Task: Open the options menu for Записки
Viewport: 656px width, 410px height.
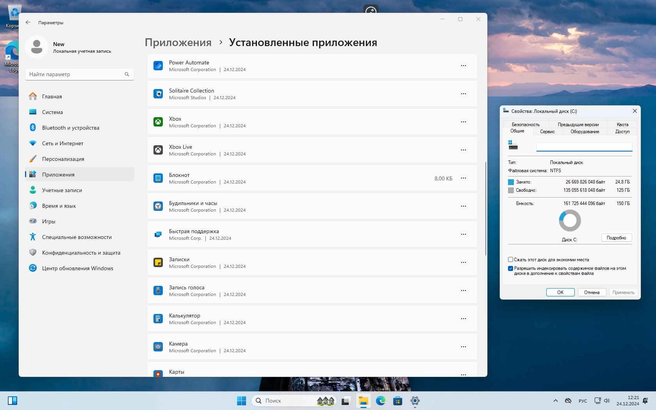Action: pyautogui.click(x=463, y=262)
